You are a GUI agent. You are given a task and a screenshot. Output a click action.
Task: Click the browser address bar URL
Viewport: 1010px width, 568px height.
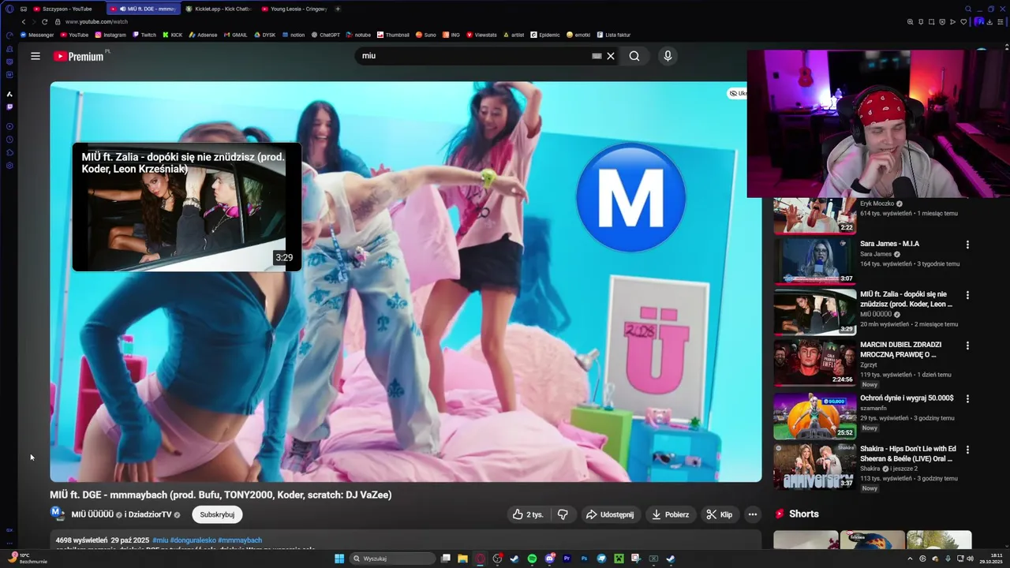(x=97, y=21)
